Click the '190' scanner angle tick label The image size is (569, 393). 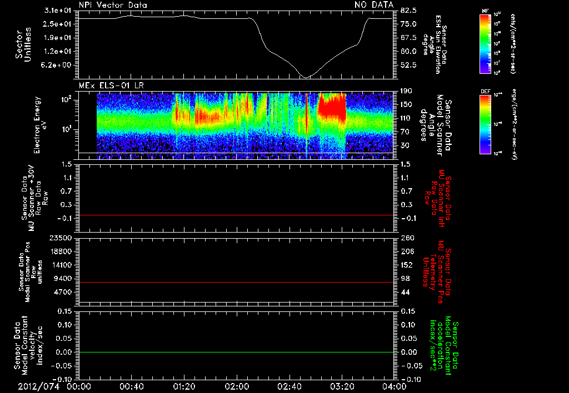coord(407,90)
